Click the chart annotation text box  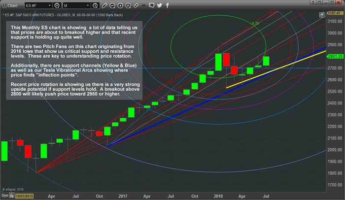tap(74, 61)
